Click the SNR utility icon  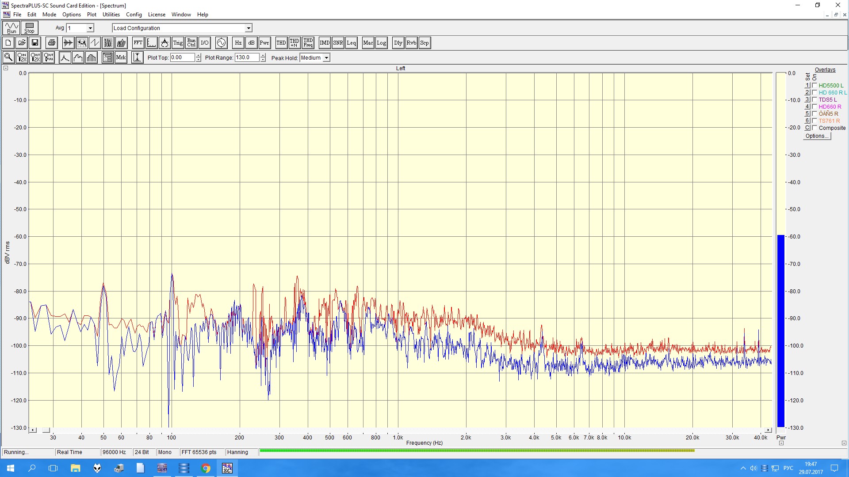(338, 43)
